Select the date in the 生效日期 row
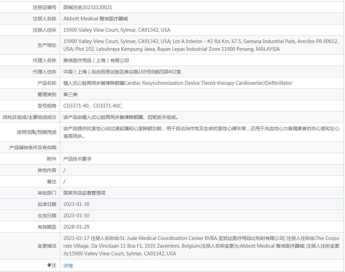The image size is (345, 272). coord(76,216)
